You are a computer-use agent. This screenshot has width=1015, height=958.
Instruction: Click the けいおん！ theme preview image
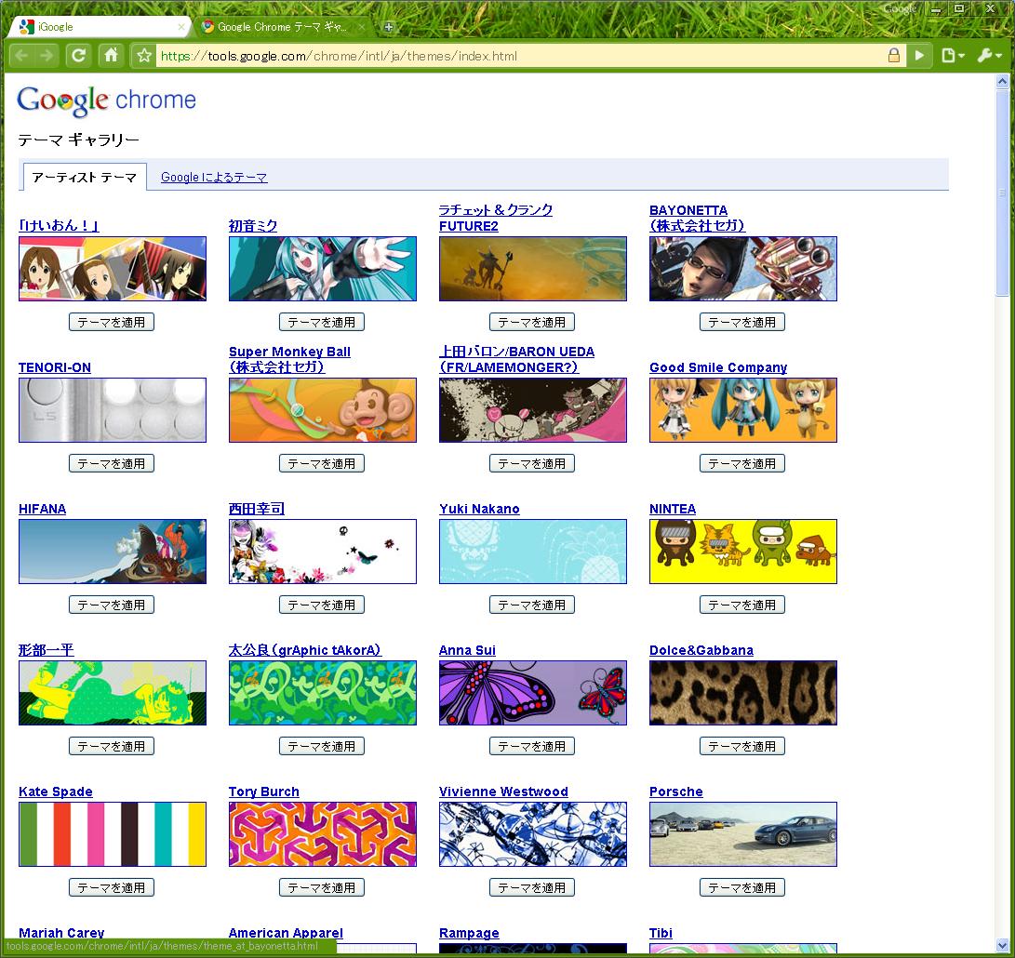pyautogui.click(x=113, y=269)
